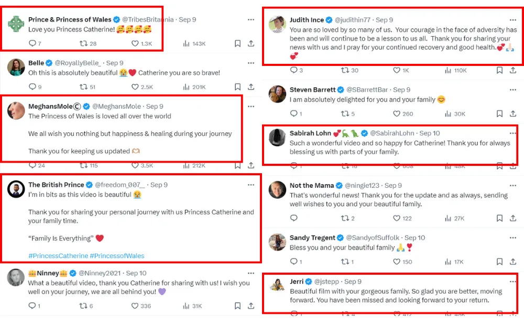The height and width of the screenshot is (326, 524).
Task: Bookmark Ninney's tweet
Action: tap(238, 306)
